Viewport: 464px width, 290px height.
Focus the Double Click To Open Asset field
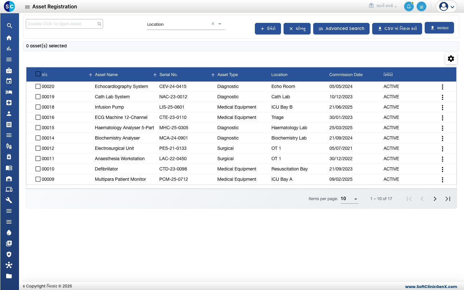(64, 24)
